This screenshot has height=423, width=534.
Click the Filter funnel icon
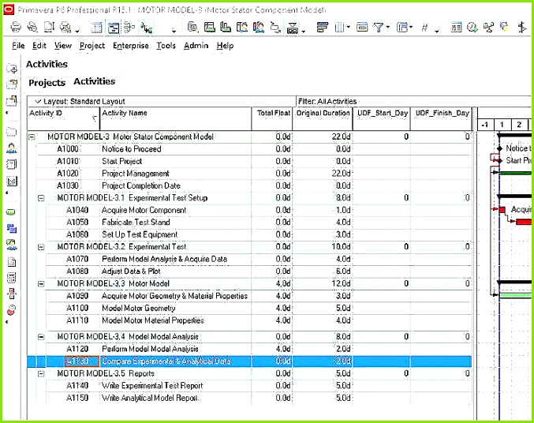tap(378, 27)
